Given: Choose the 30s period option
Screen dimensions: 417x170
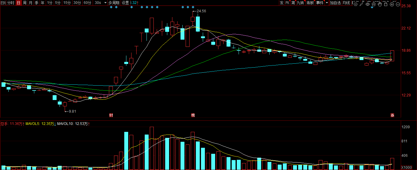Looking at the screenshot, I should point(97,3).
